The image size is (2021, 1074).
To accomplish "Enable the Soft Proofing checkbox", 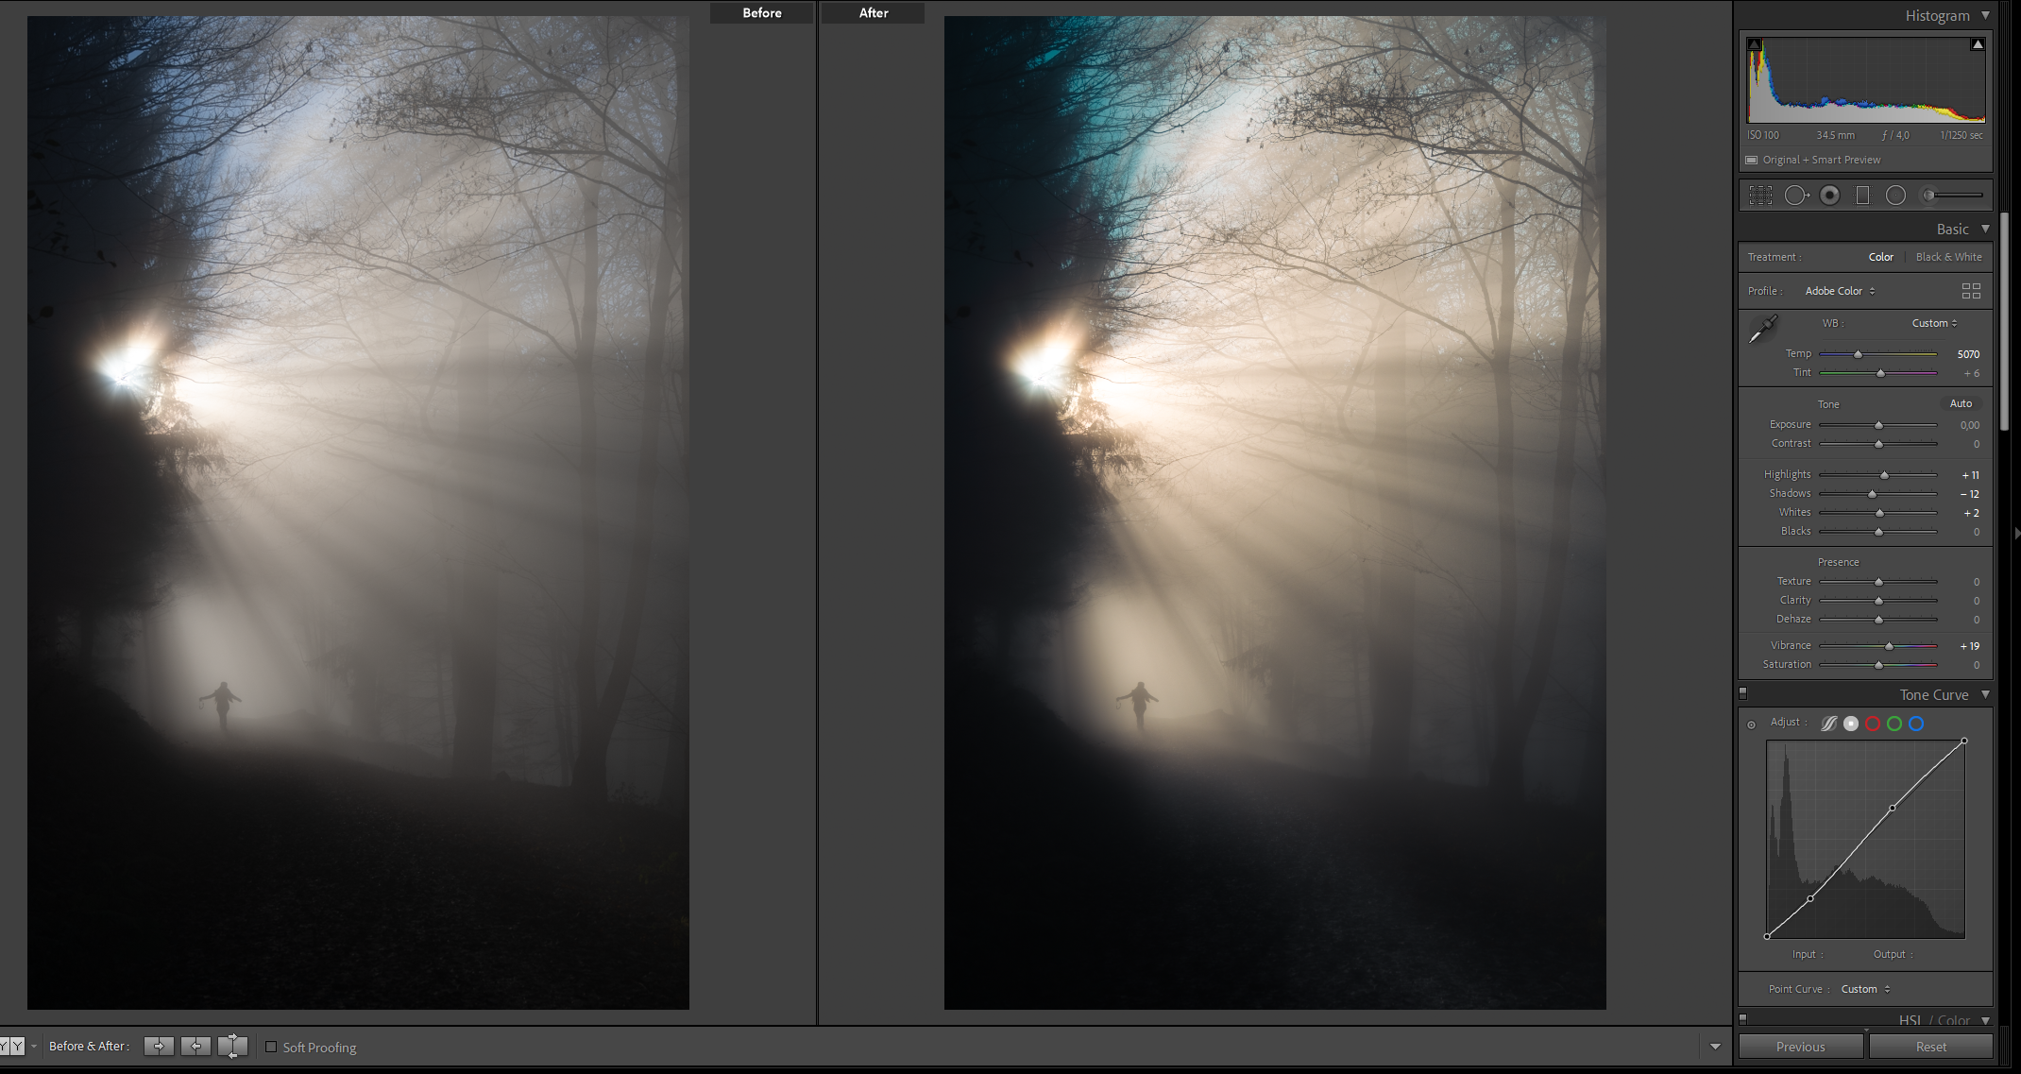I will coord(271,1047).
